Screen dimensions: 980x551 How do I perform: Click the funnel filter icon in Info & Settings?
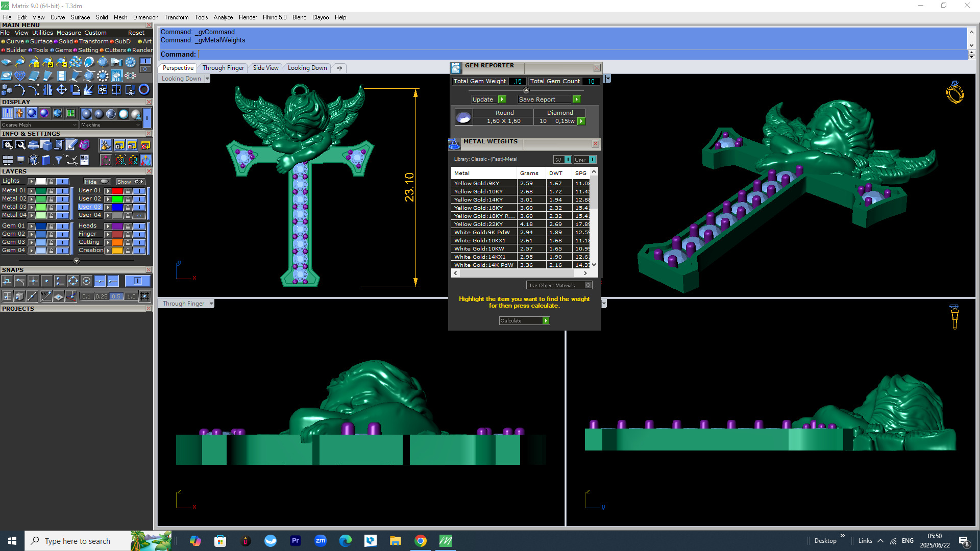(x=59, y=160)
